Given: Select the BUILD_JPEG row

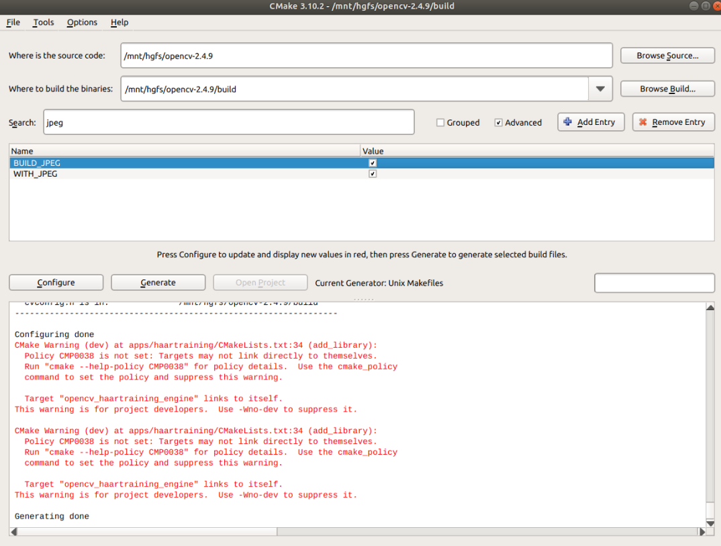Looking at the screenshot, I should 361,163.
